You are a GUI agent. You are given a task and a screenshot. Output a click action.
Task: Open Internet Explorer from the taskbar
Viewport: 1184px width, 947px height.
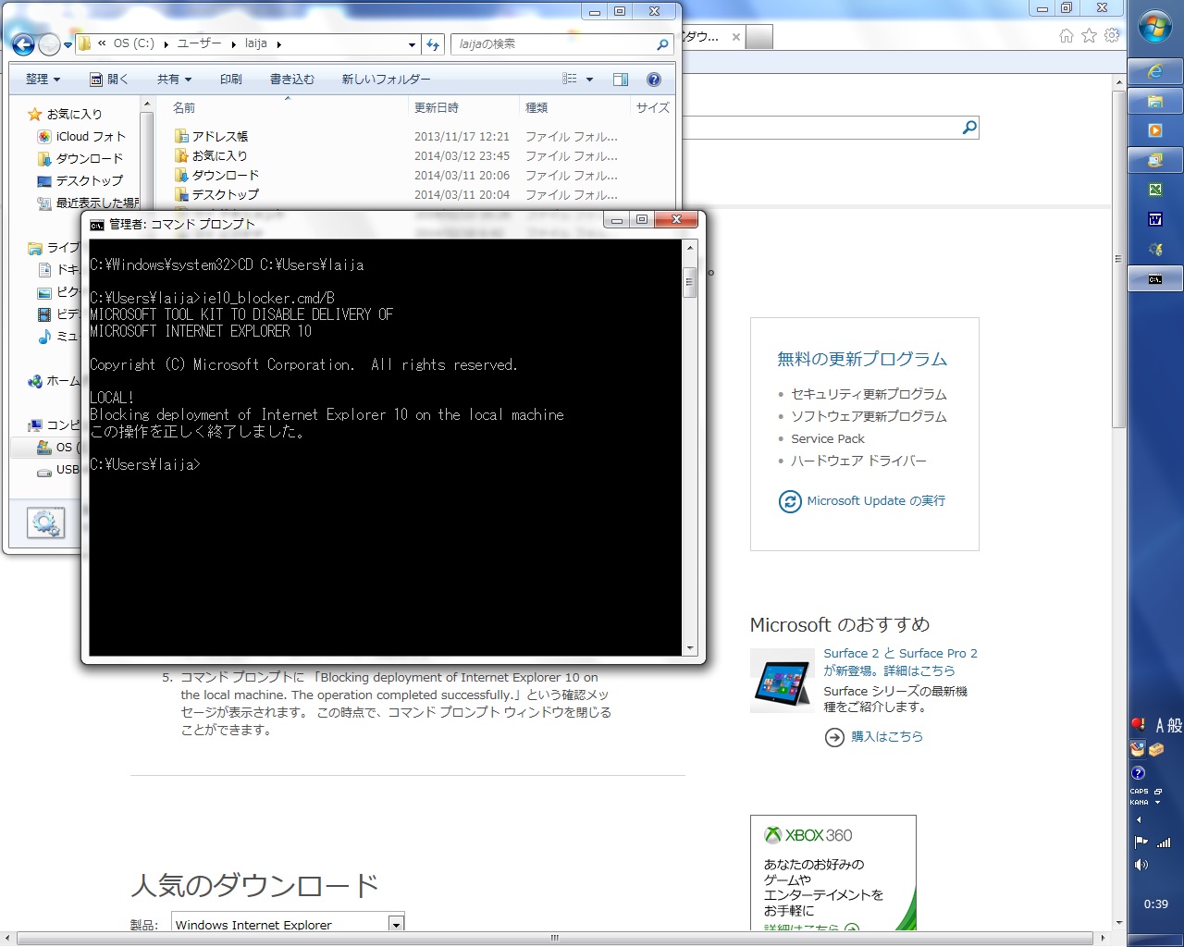coord(1155,71)
